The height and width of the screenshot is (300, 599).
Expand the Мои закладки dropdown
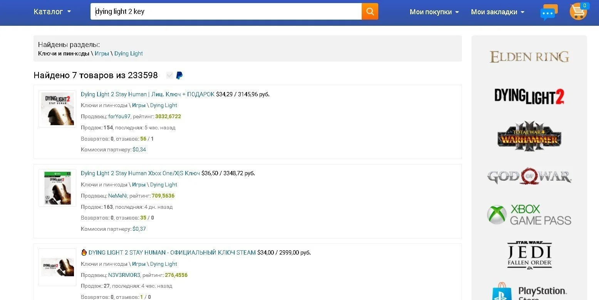(x=498, y=12)
